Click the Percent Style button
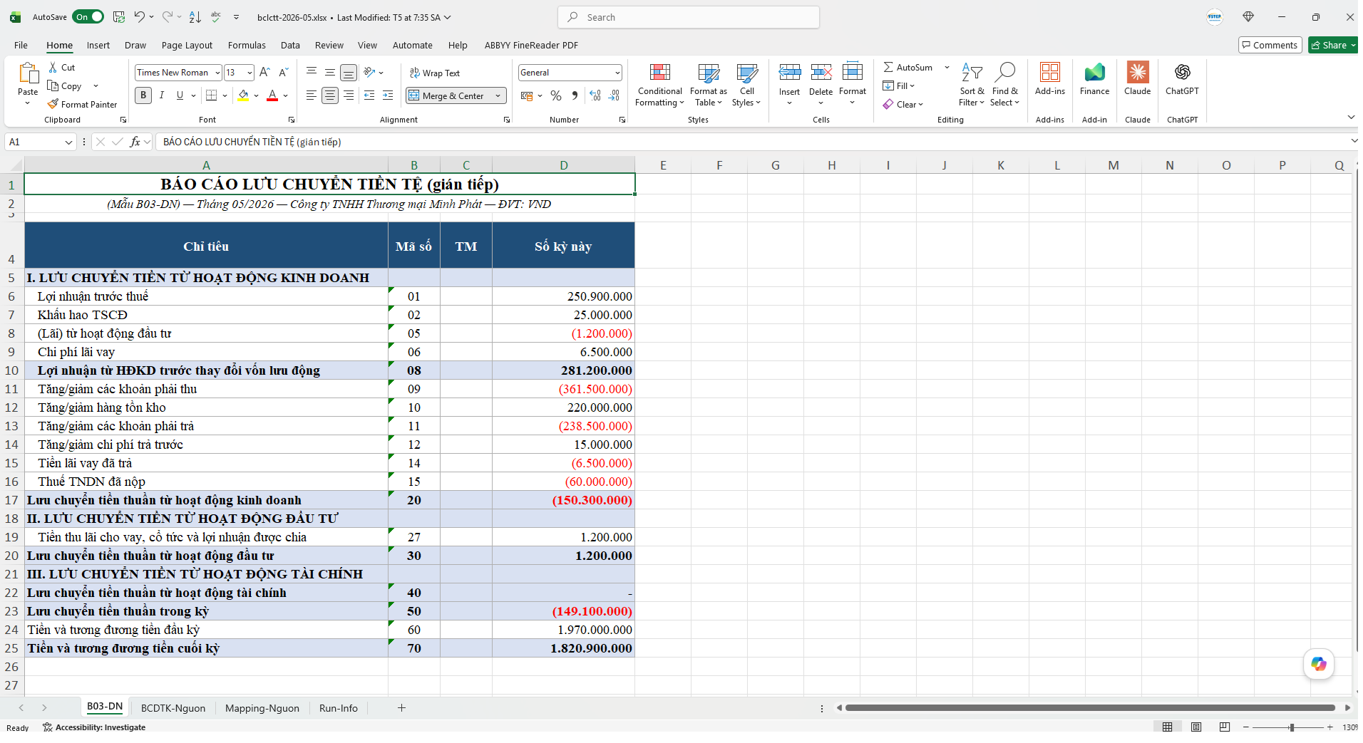The image size is (1363, 743). pos(556,95)
